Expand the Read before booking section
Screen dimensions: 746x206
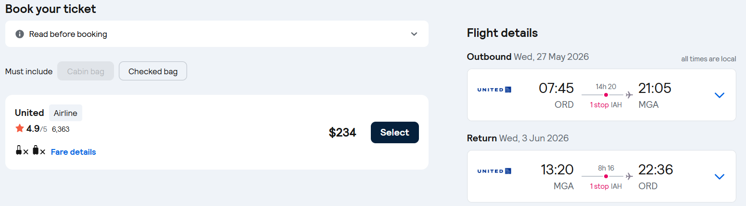coord(414,34)
